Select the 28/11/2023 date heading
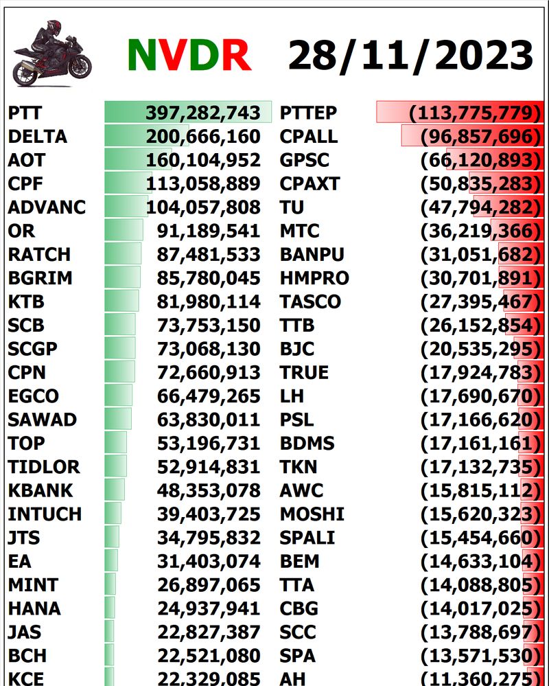Viewport: 549px width, 686px height. point(410,55)
